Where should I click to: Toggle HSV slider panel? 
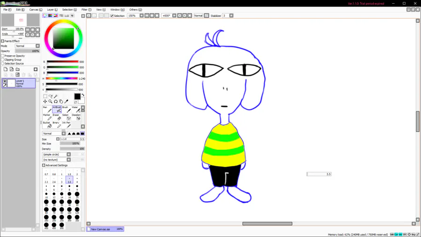pyautogui.click(x=56, y=15)
